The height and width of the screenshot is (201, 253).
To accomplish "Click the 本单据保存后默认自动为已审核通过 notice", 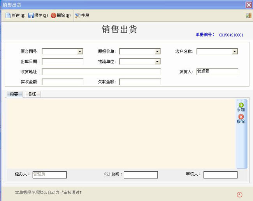I will click(x=48, y=192).
